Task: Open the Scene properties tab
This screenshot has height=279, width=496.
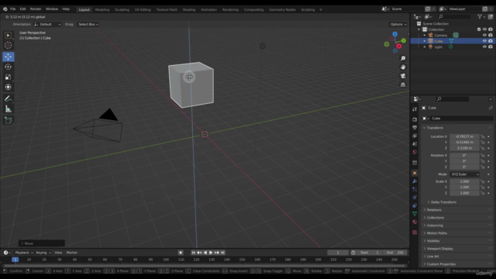Action: 415,144
